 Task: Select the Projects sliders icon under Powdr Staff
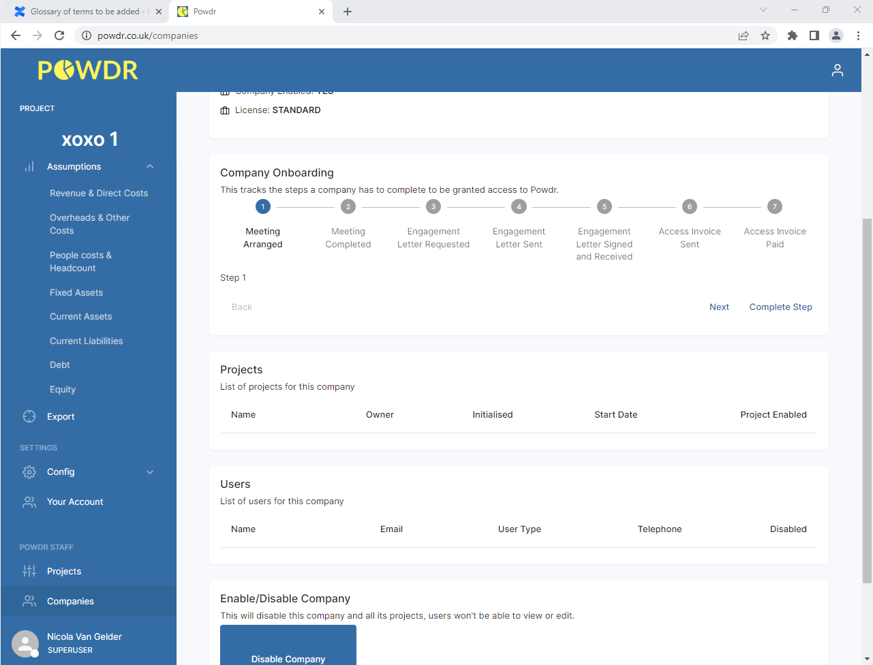[29, 571]
